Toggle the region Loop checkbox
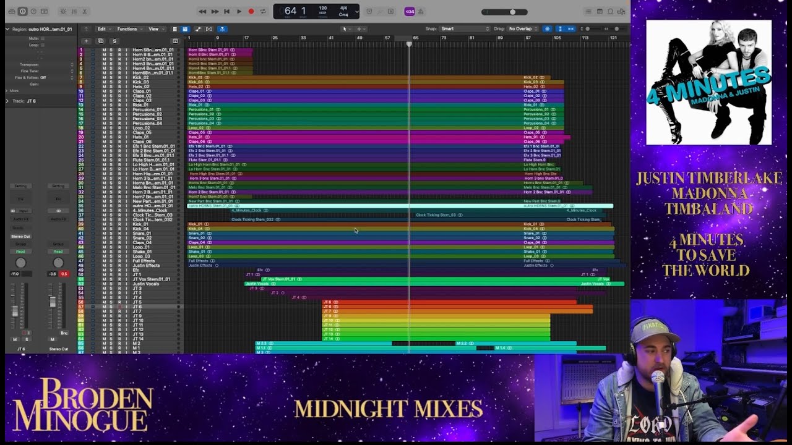792x445 pixels. [x=43, y=45]
